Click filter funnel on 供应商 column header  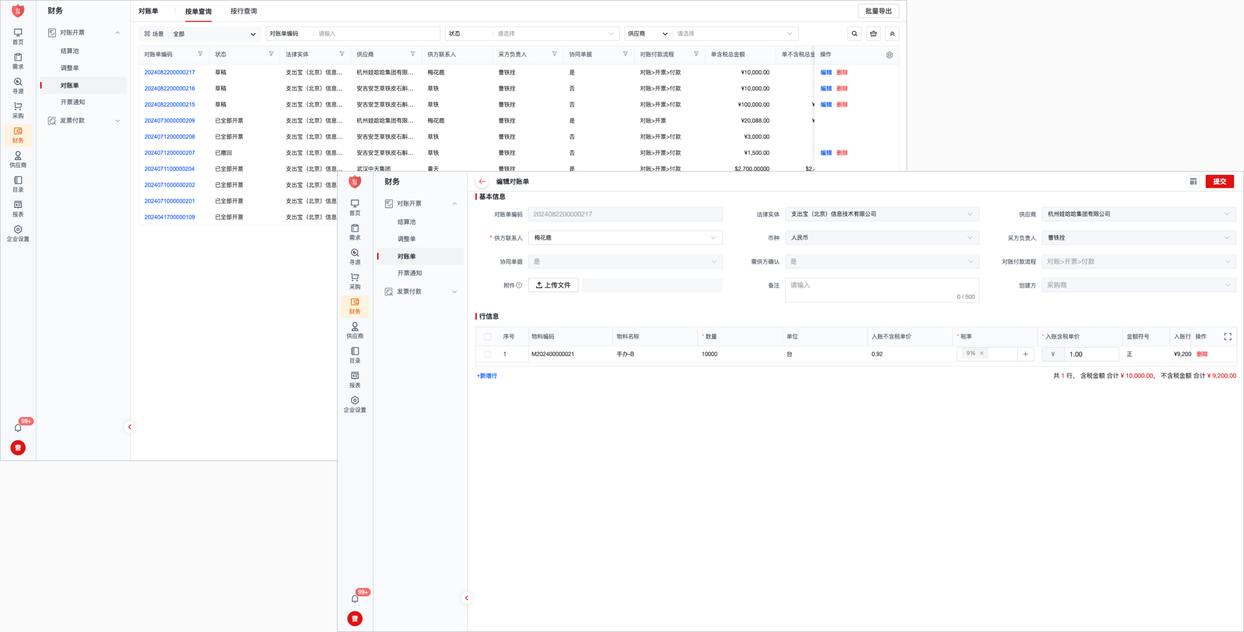click(x=413, y=54)
